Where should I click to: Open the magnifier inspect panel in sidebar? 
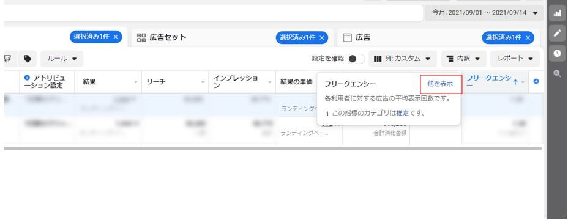click(x=557, y=73)
